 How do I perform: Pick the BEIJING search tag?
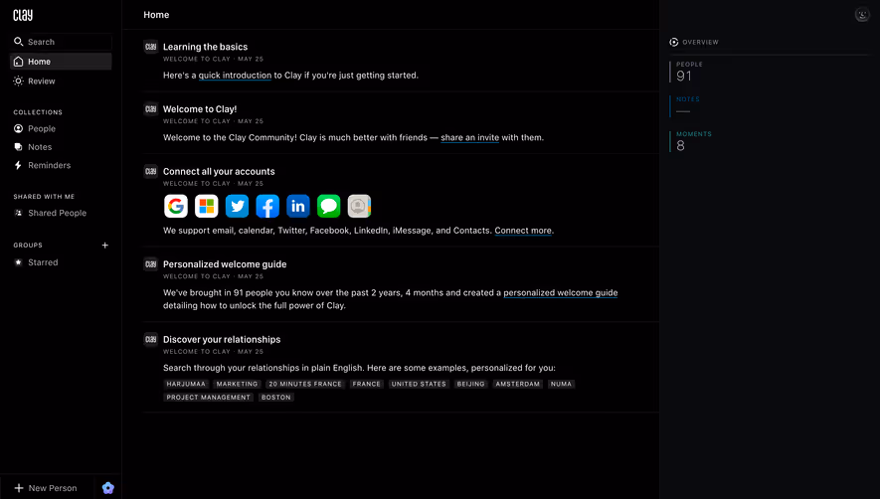pyautogui.click(x=470, y=384)
